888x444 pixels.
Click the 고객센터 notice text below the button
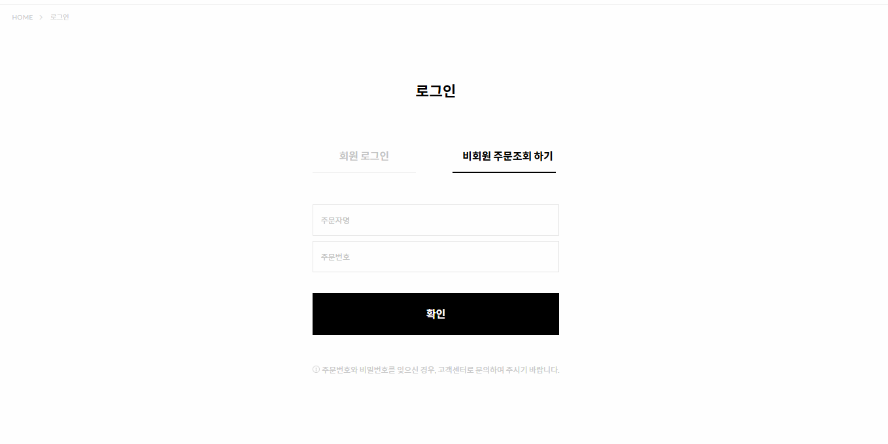(x=441, y=370)
